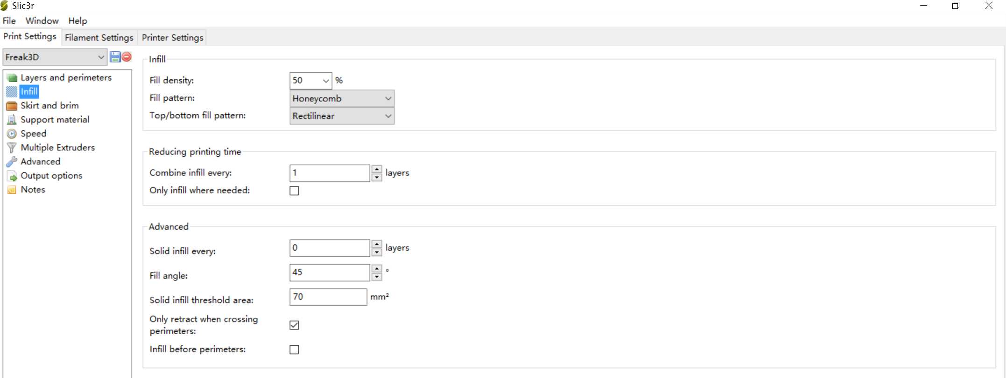Open Layers and perimeters settings page
Image resolution: width=1006 pixels, height=378 pixels.
click(x=66, y=77)
